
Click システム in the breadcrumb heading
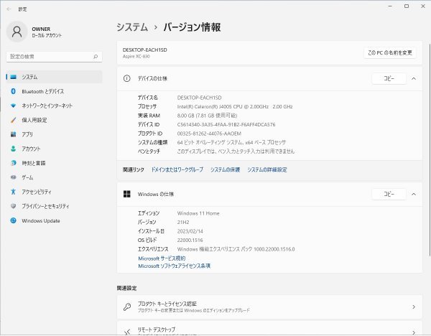(x=132, y=27)
